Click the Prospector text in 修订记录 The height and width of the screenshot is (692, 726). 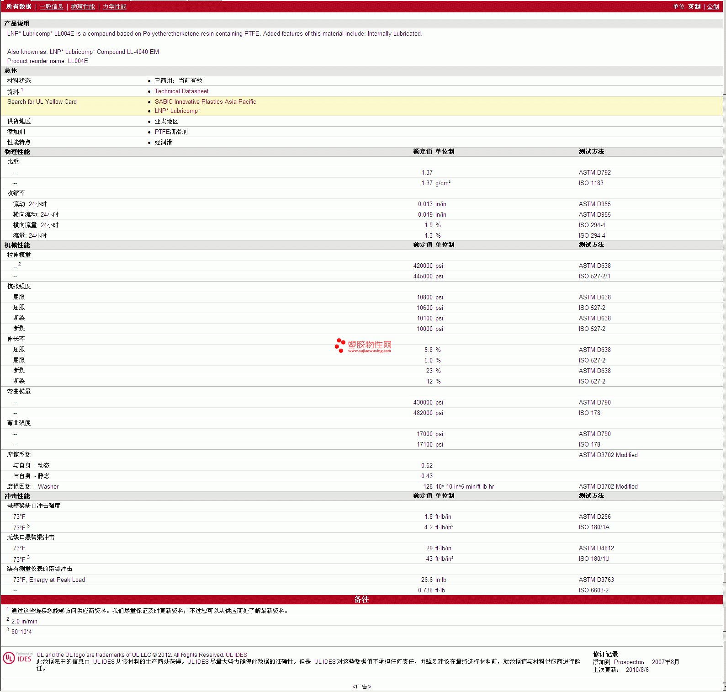tap(629, 662)
